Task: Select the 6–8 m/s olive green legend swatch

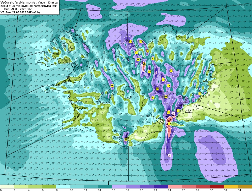Action: [x=49, y=186]
